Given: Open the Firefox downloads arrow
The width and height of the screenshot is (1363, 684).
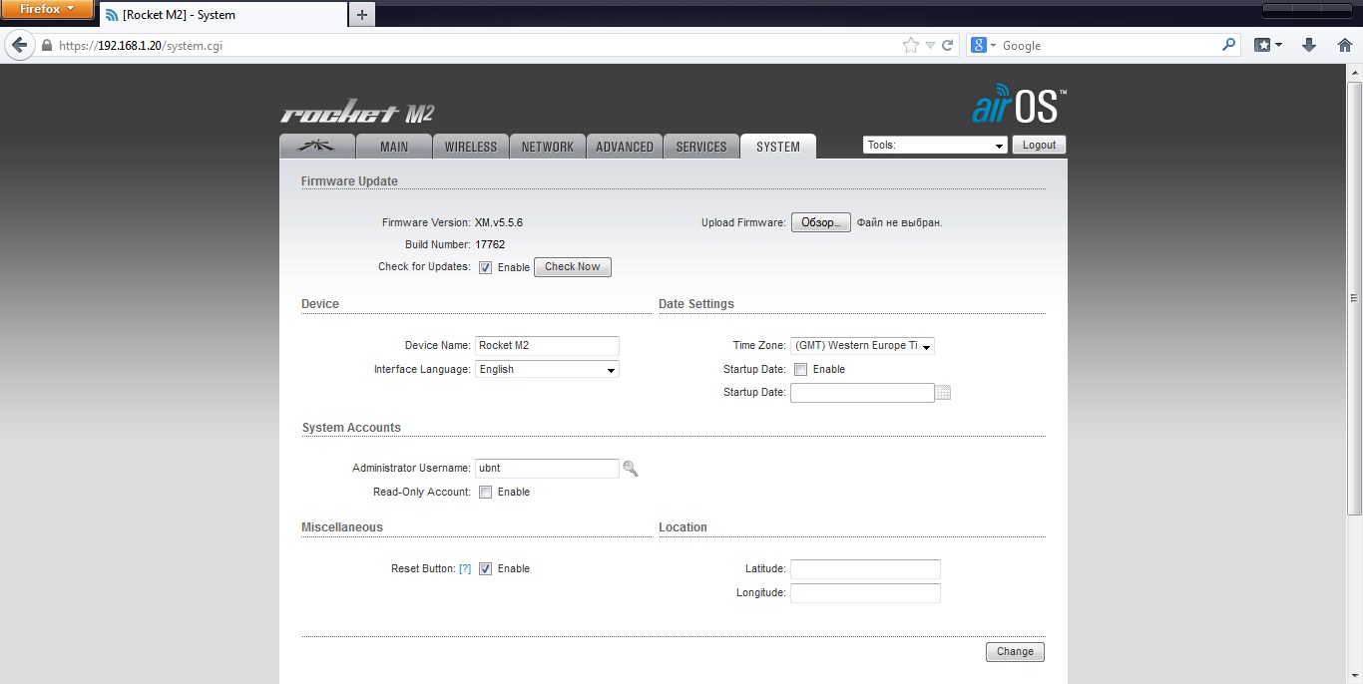Looking at the screenshot, I should [x=1309, y=45].
